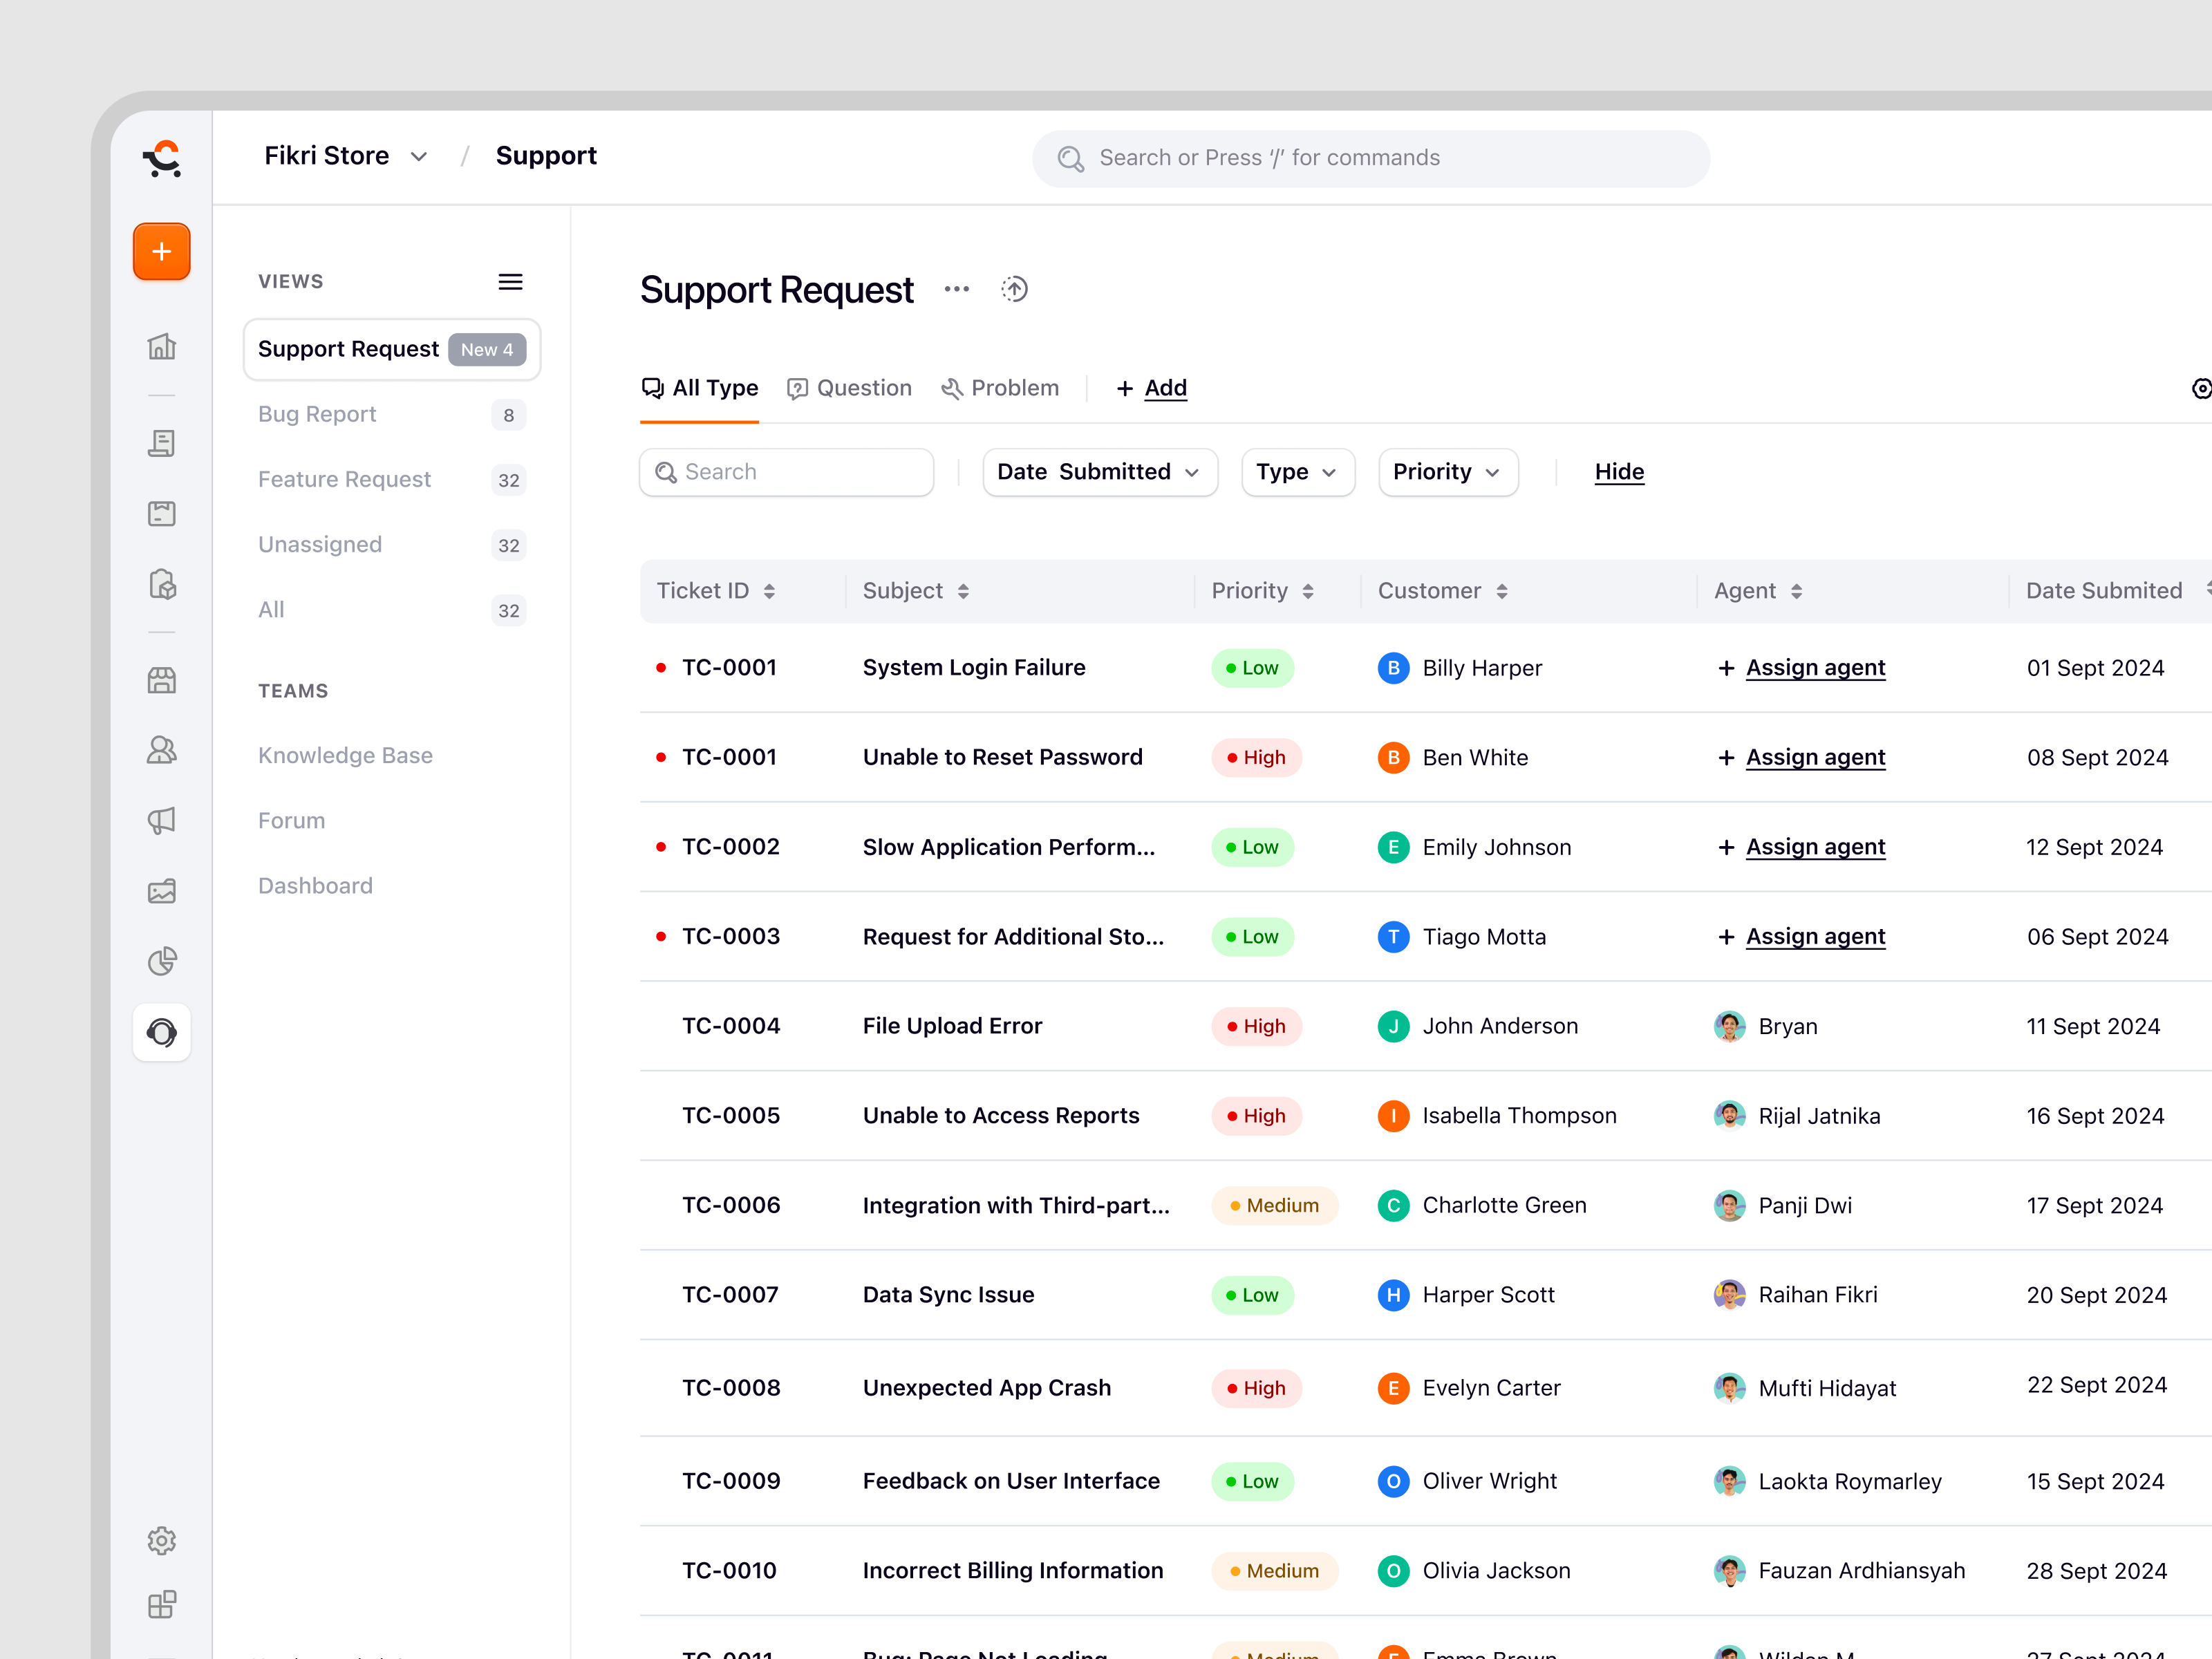Click the orange plus button in sidebar
Viewport: 2212px width, 1659px height.
tap(162, 252)
